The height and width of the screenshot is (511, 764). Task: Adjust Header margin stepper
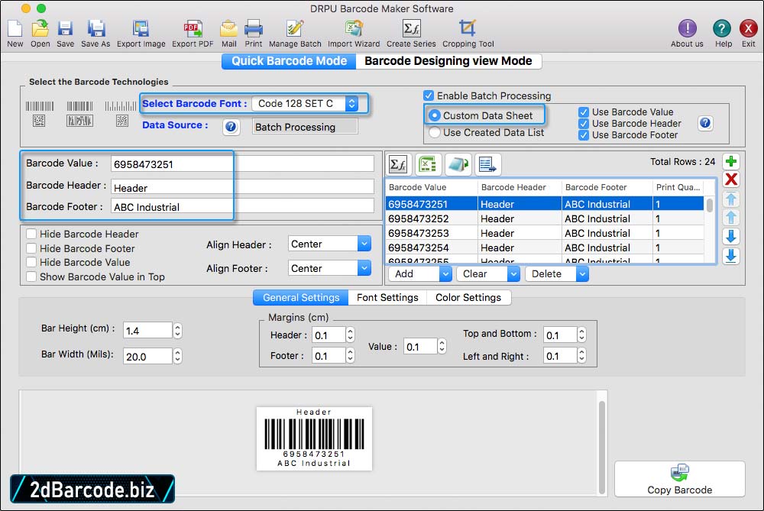350,335
